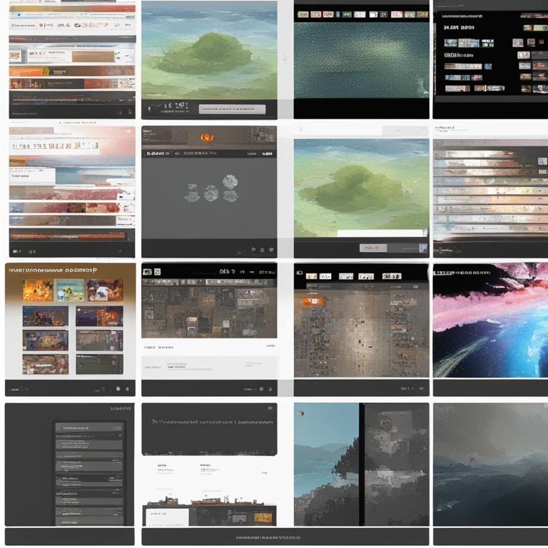Click the orange flame icon in the dark window header
Viewport: 548px width, 548px height.
tap(207, 137)
